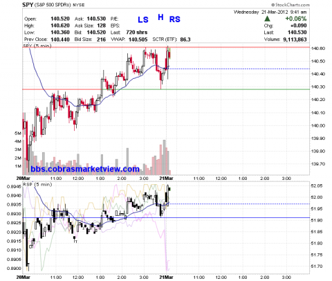This screenshot has height=281, width=332.
Task: Click the Volume value 9,113,863
Action: (295, 39)
